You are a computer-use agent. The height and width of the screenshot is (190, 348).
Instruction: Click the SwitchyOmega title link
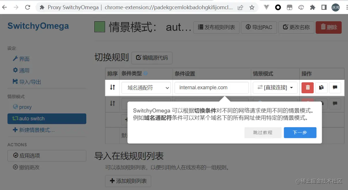click(38, 26)
